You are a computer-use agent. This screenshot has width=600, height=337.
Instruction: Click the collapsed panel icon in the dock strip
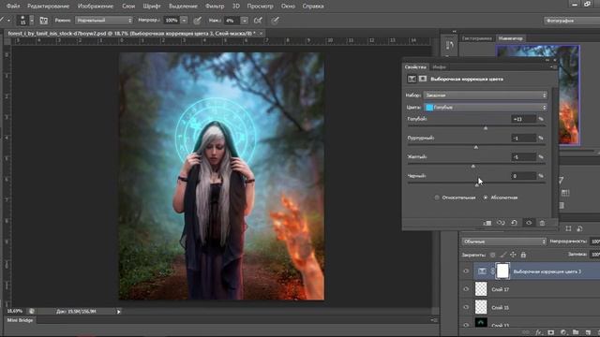pos(450,45)
